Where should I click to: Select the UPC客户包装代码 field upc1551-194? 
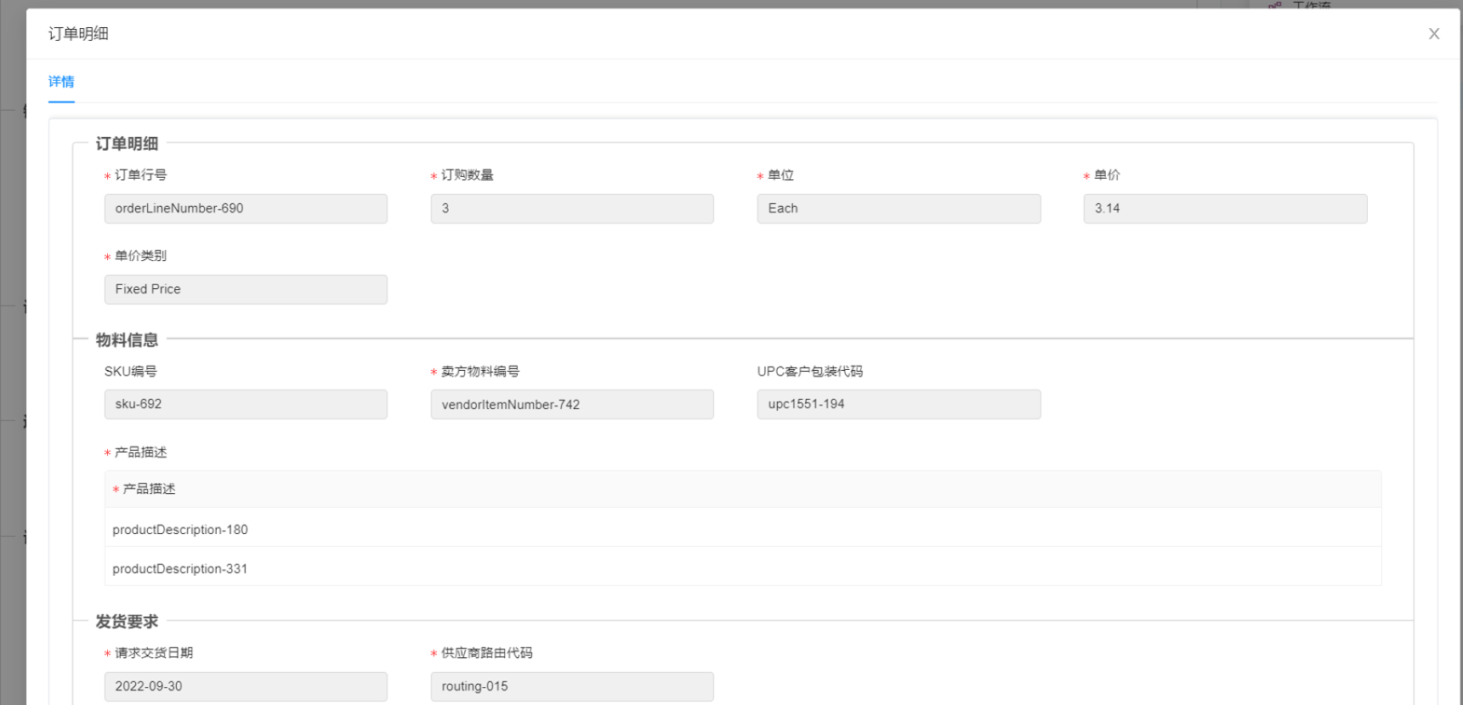tap(899, 404)
